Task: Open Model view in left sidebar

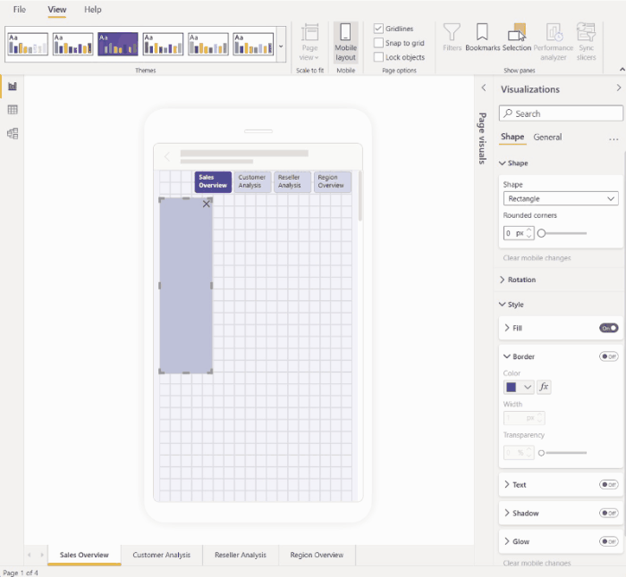Action: click(x=13, y=133)
